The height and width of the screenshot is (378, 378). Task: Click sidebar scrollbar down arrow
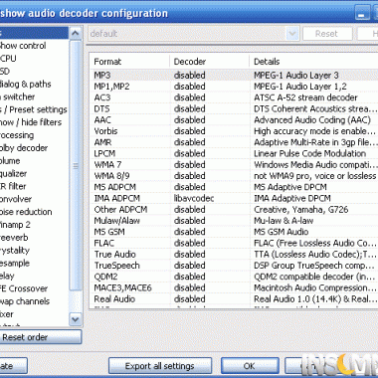pos(76,319)
